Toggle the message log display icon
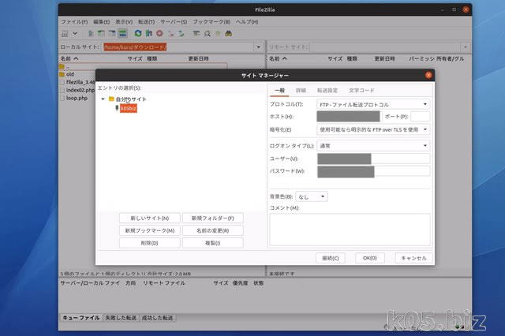The image size is (505, 336). point(91,33)
